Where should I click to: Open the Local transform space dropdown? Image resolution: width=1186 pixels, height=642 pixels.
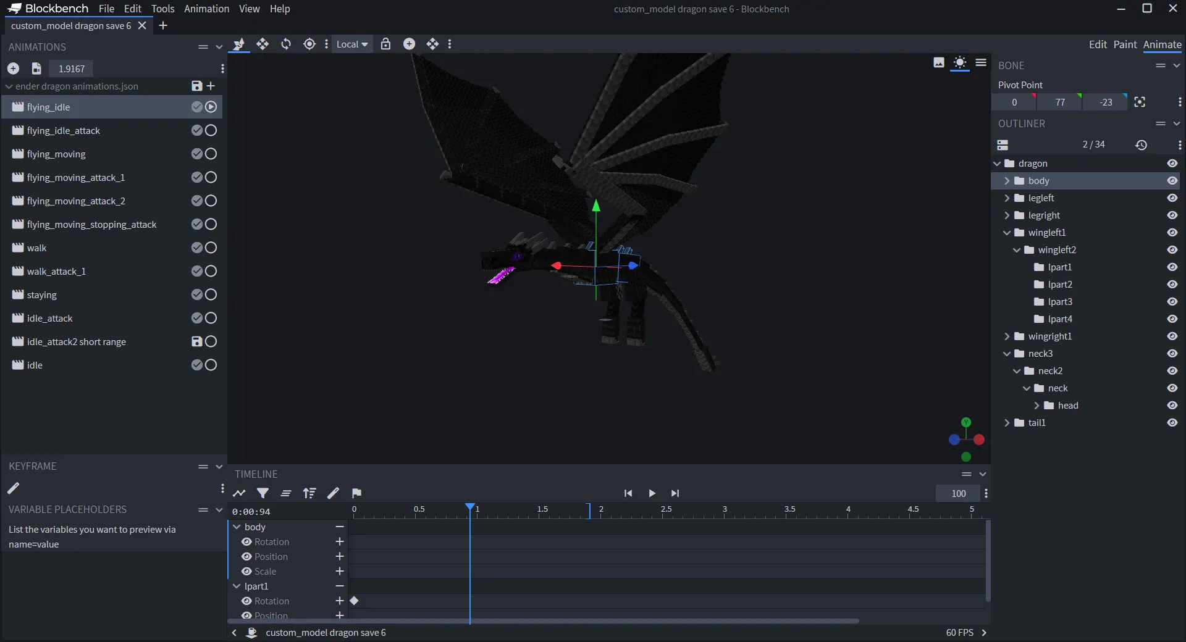pos(352,44)
